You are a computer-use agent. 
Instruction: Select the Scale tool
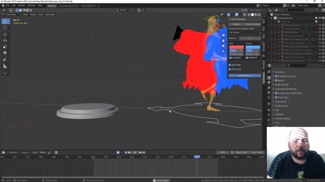point(5,47)
